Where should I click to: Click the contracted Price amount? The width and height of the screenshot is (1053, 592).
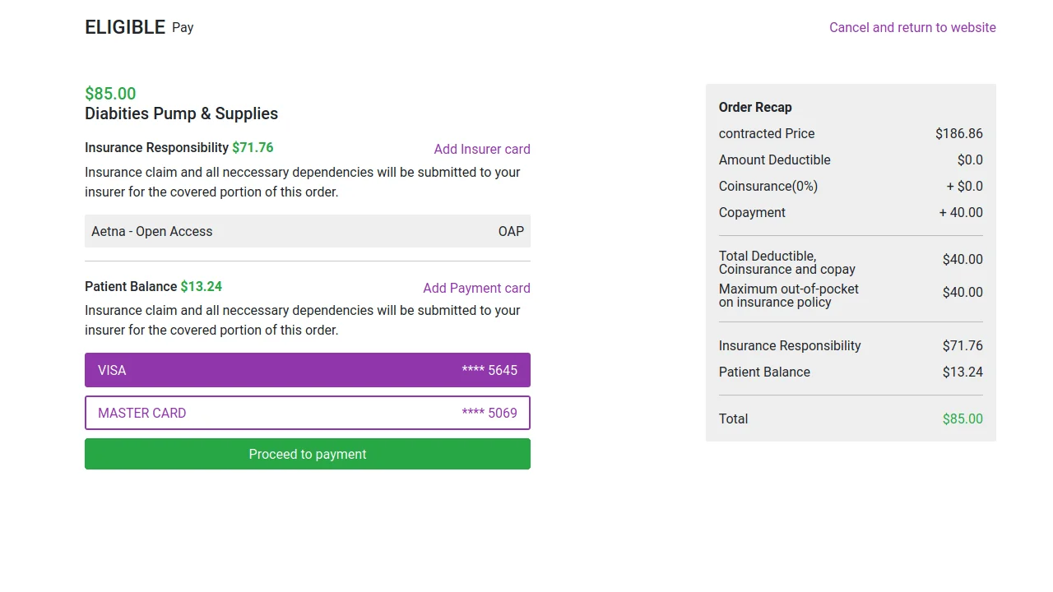959,133
